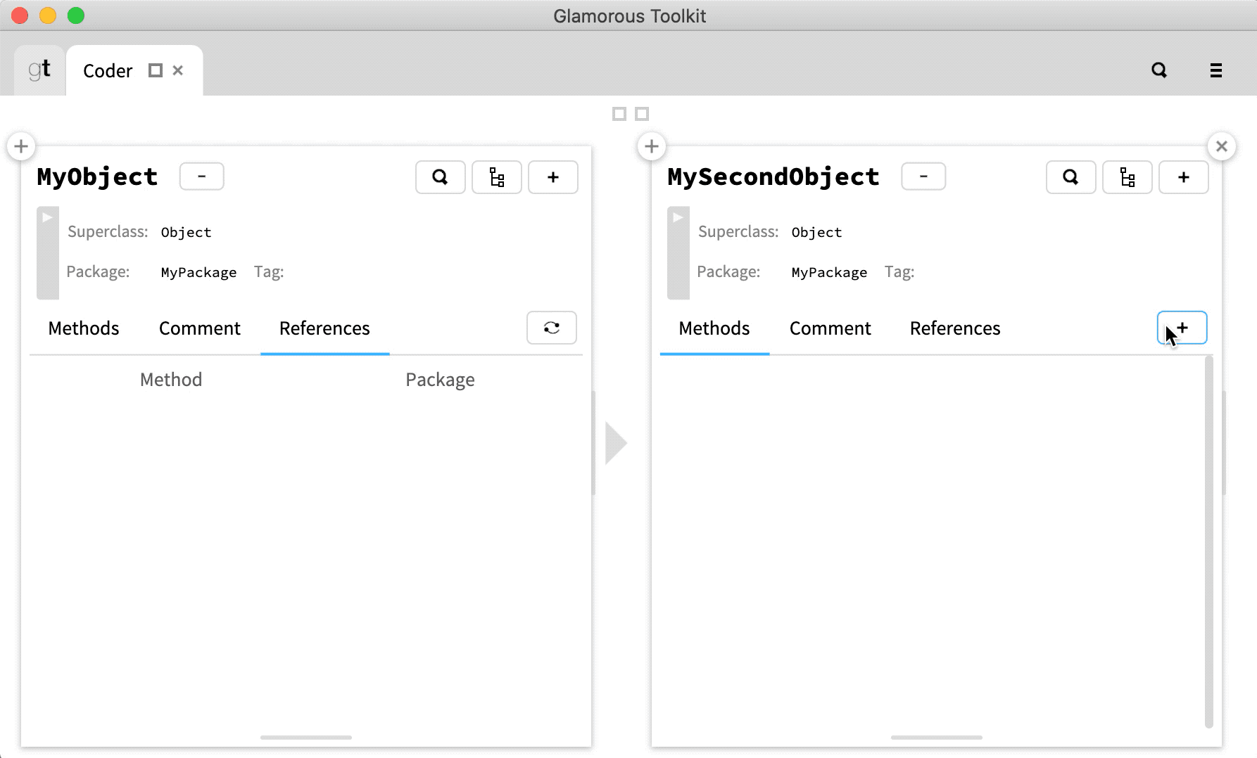
Task: Select References tab in MyObject
Action: click(324, 328)
